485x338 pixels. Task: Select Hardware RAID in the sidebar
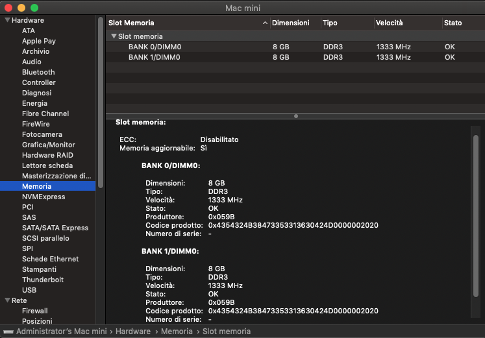[x=47, y=155]
